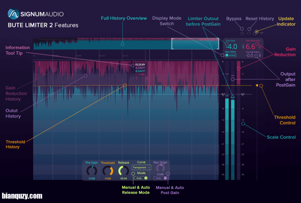Toggle the Max Target Auto switch
Image resolution: width=301 pixels, height=203 pixels.
pyautogui.click(x=160, y=178)
